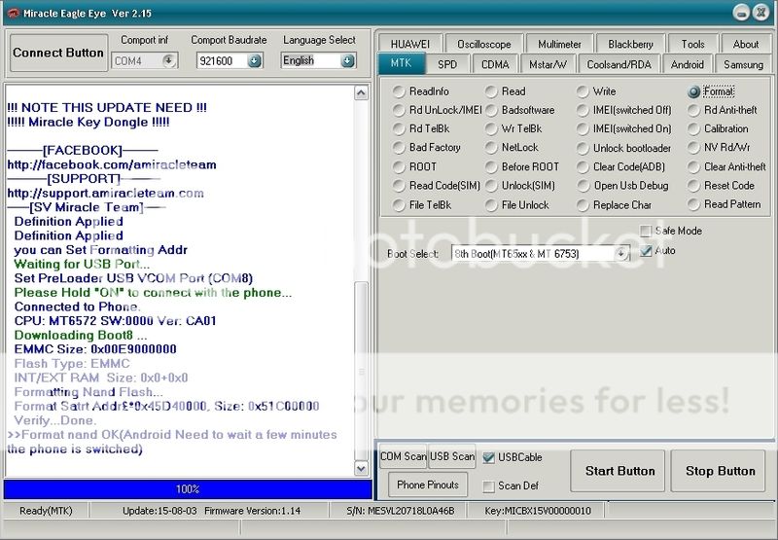The image size is (778, 540).
Task: Switch to the Oscilloscope tab
Action: tap(483, 44)
